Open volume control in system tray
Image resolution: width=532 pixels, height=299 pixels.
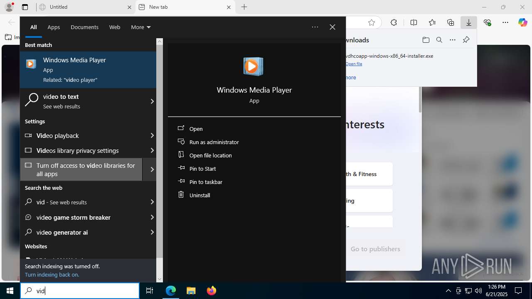[478, 291]
